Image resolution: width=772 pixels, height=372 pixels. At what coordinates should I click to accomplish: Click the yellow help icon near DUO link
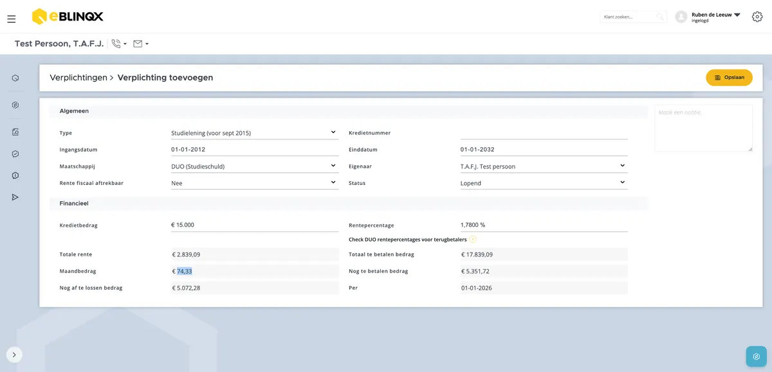pyautogui.click(x=472, y=240)
